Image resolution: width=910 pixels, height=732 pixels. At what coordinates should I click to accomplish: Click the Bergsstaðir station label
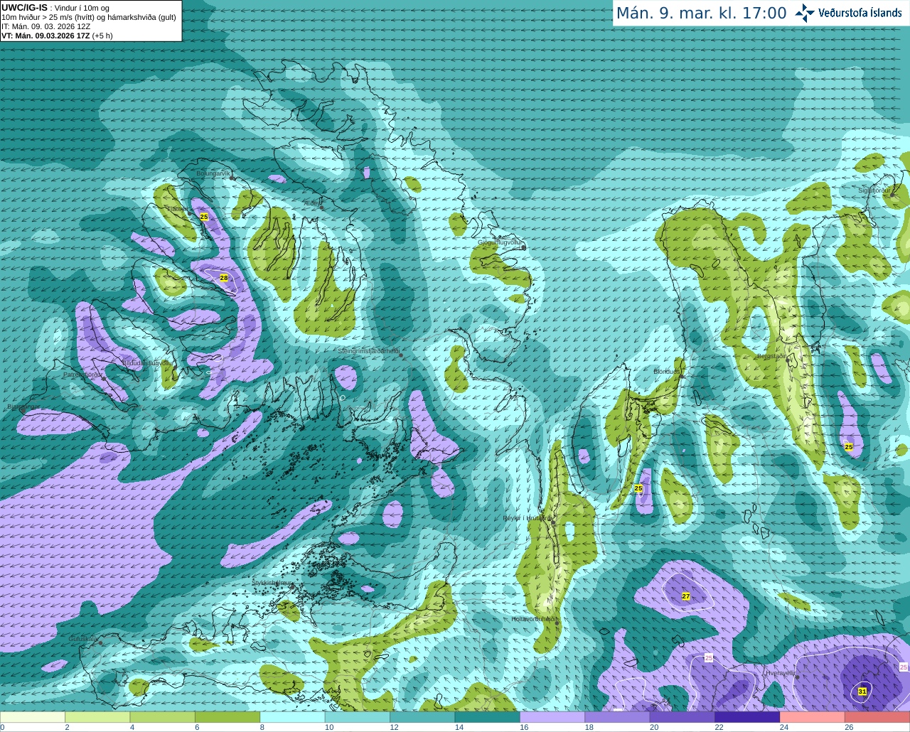[772, 356]
